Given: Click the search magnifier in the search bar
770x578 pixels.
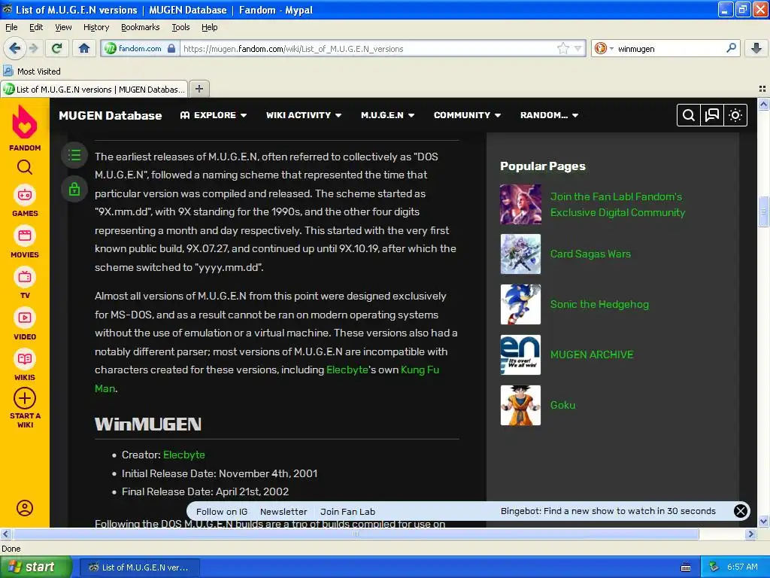Looking at the screenshot, I should [x=731, y=48].
